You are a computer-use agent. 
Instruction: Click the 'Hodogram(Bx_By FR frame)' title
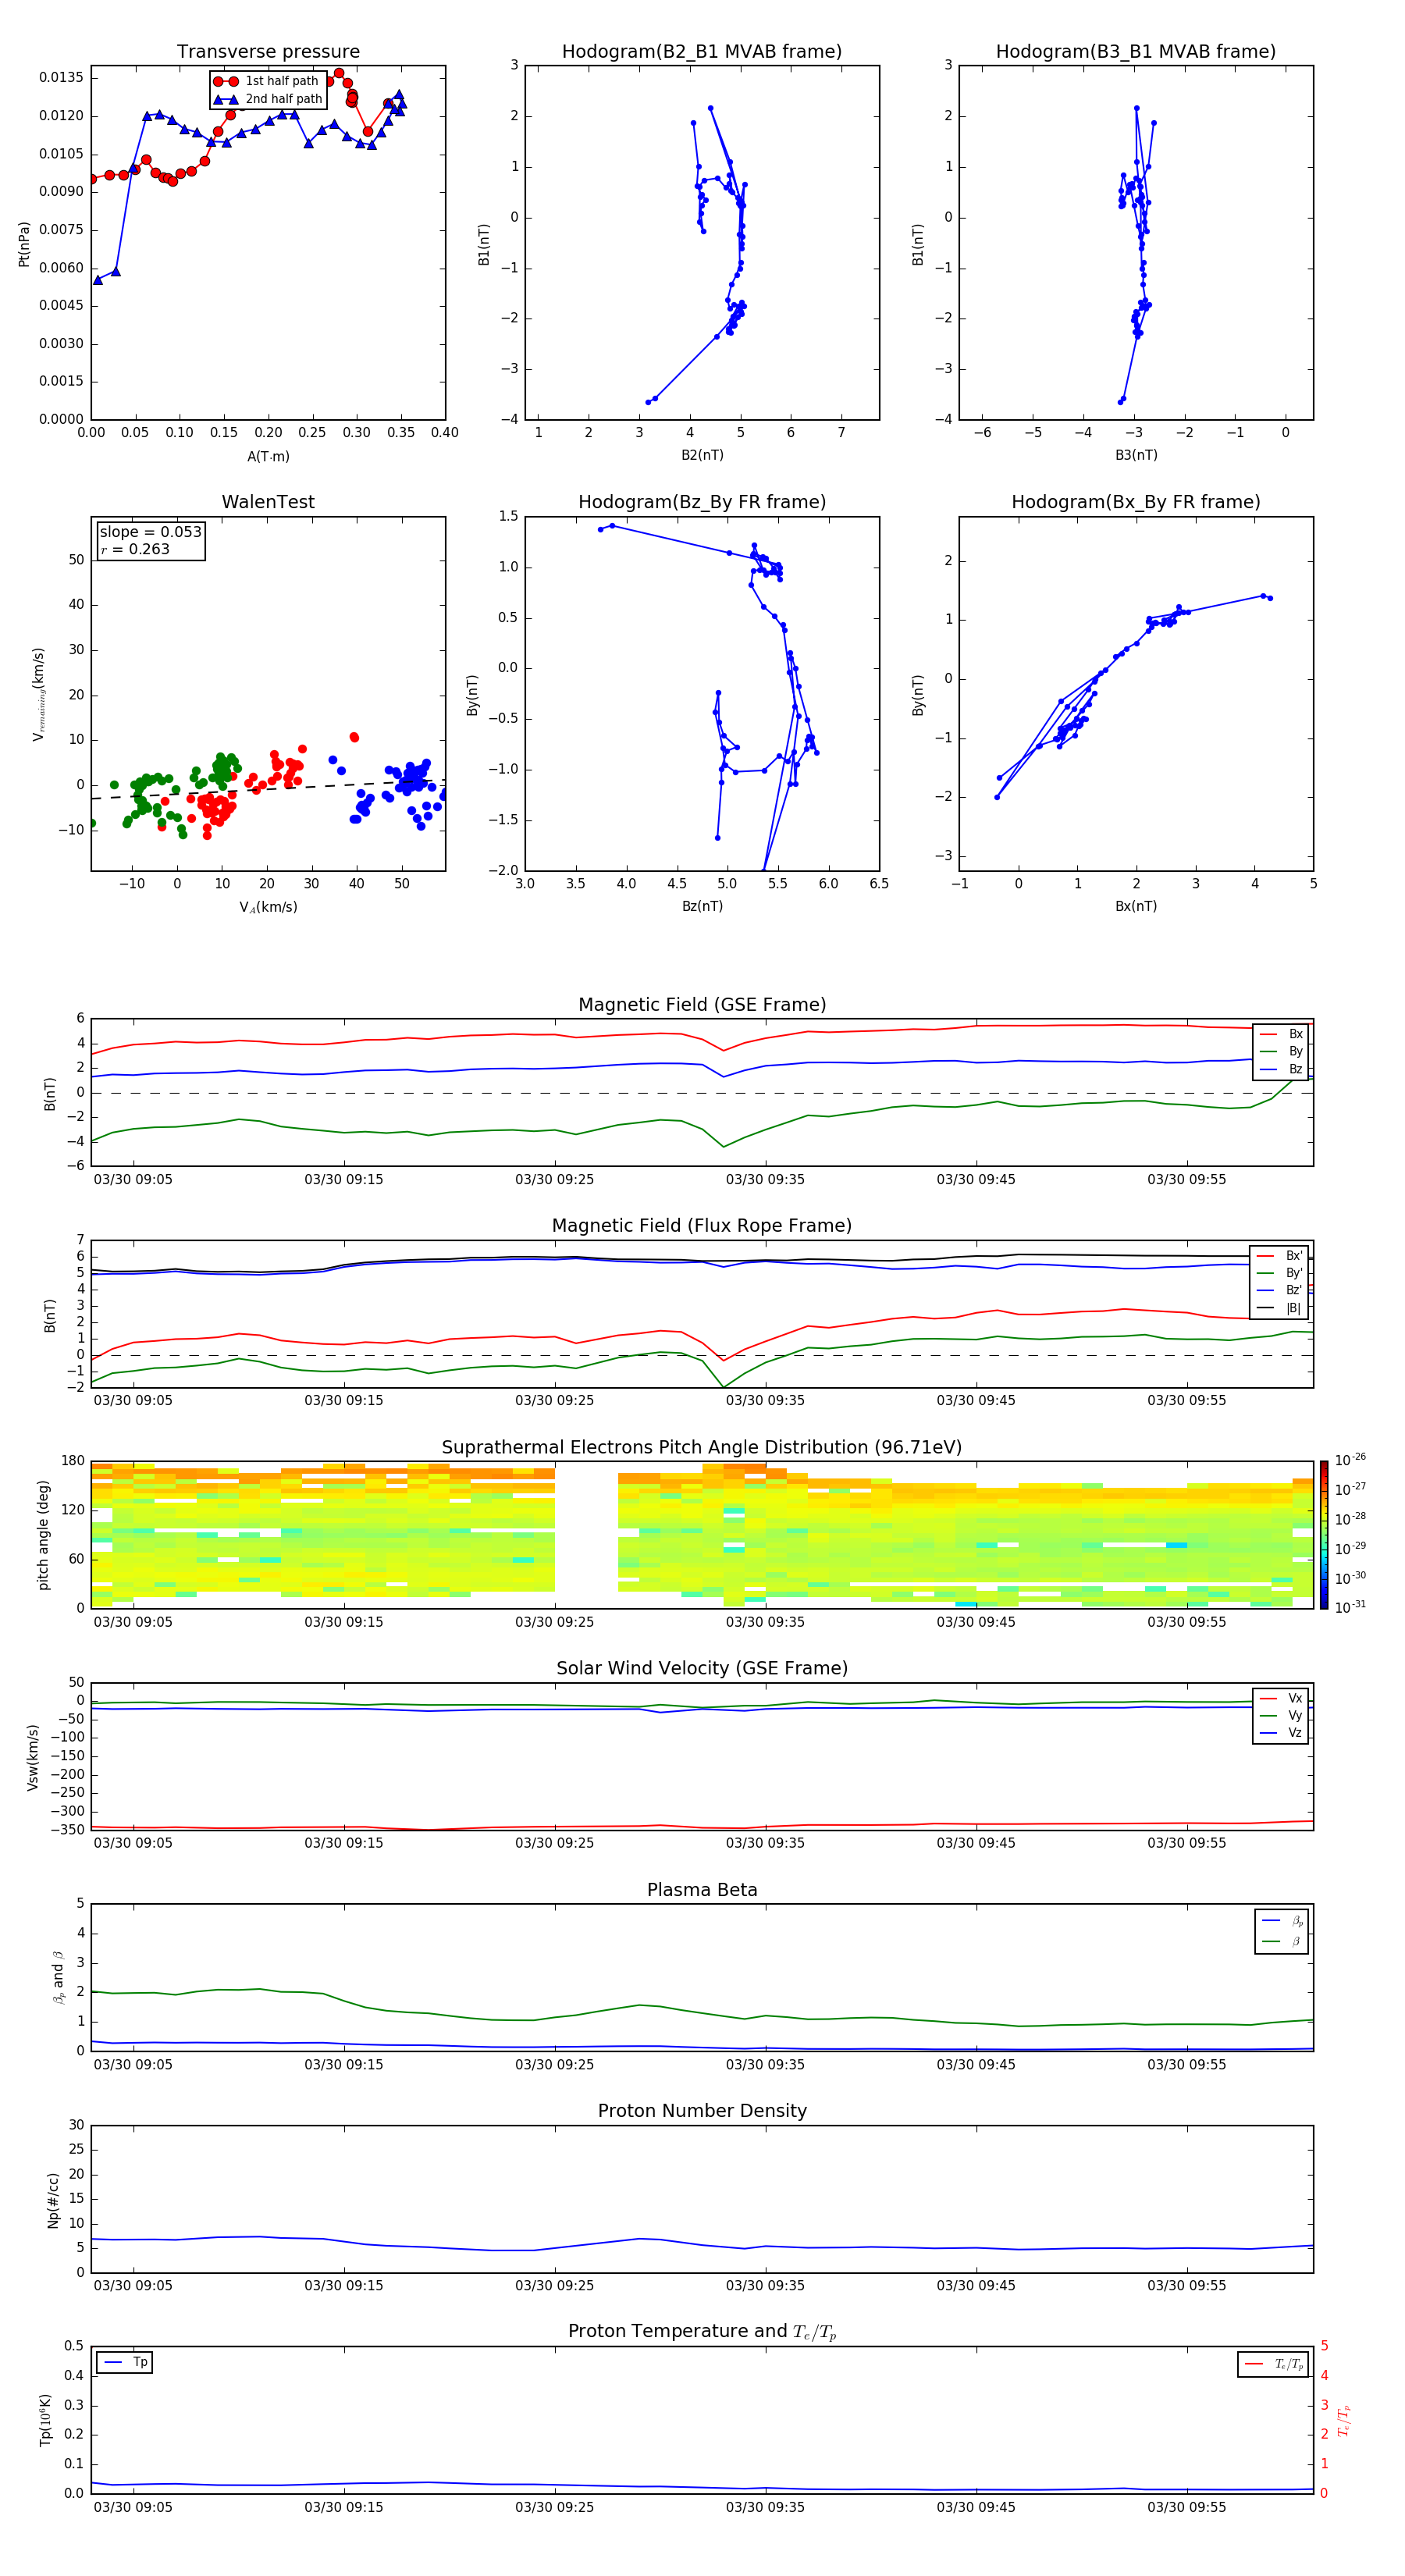[x=1136, y=502]
